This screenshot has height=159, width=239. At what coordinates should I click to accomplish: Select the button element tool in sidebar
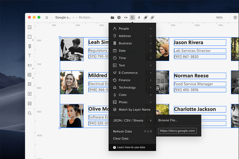[x=30, y=65]
